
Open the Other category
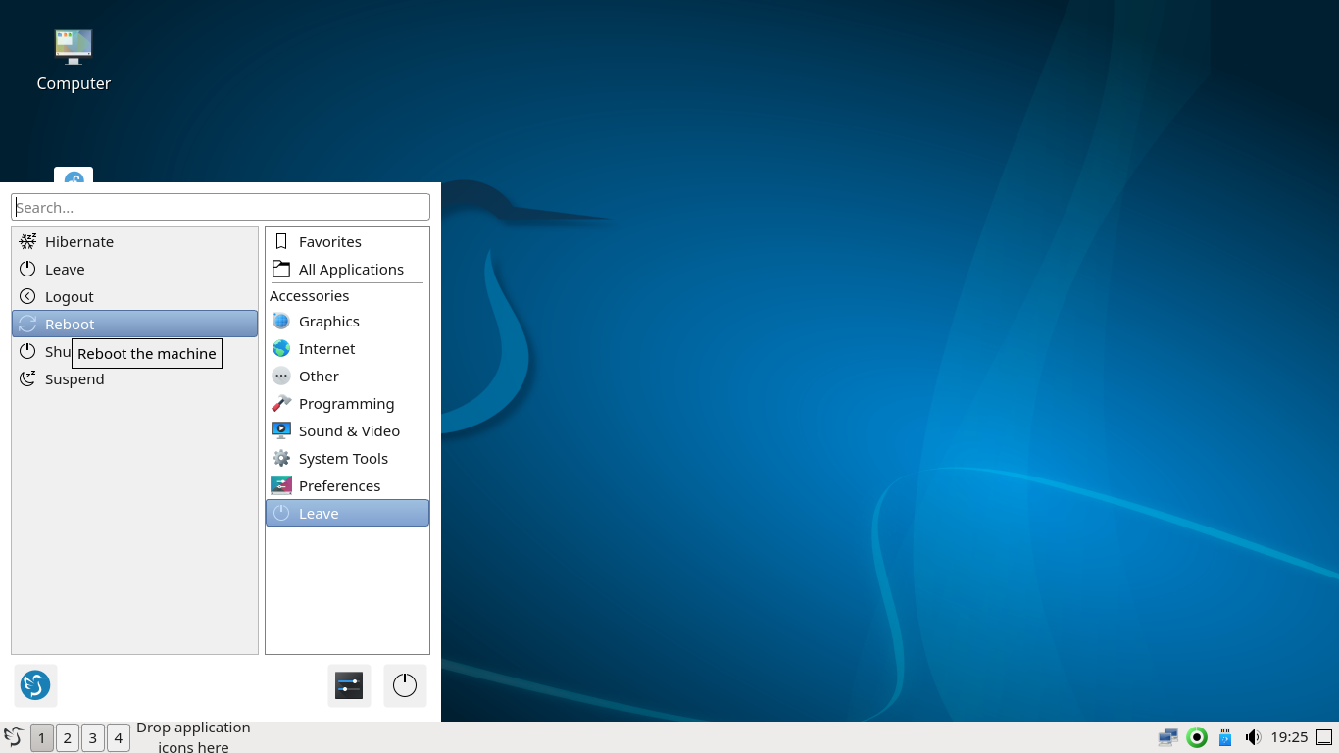[x=347, y=376]
